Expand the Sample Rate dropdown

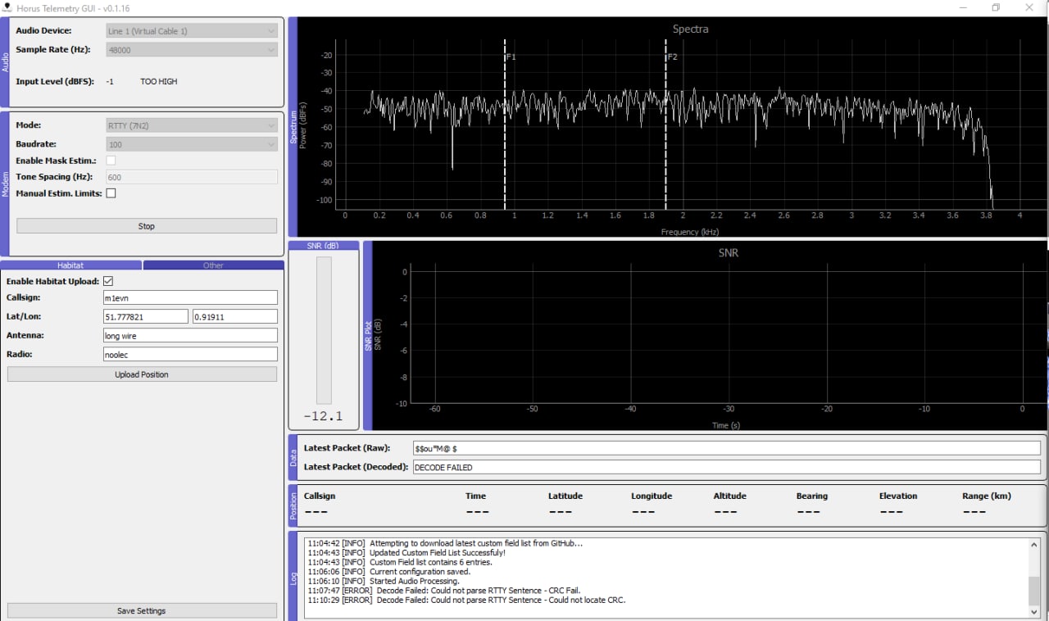coord(191,50)
